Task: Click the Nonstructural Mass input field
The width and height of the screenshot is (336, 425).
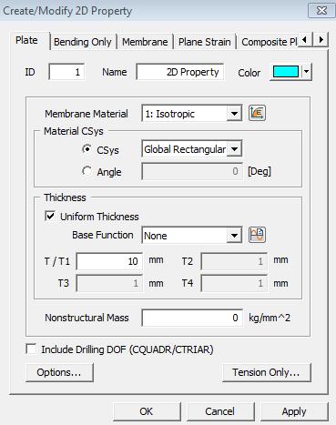Action: (192, 318)
